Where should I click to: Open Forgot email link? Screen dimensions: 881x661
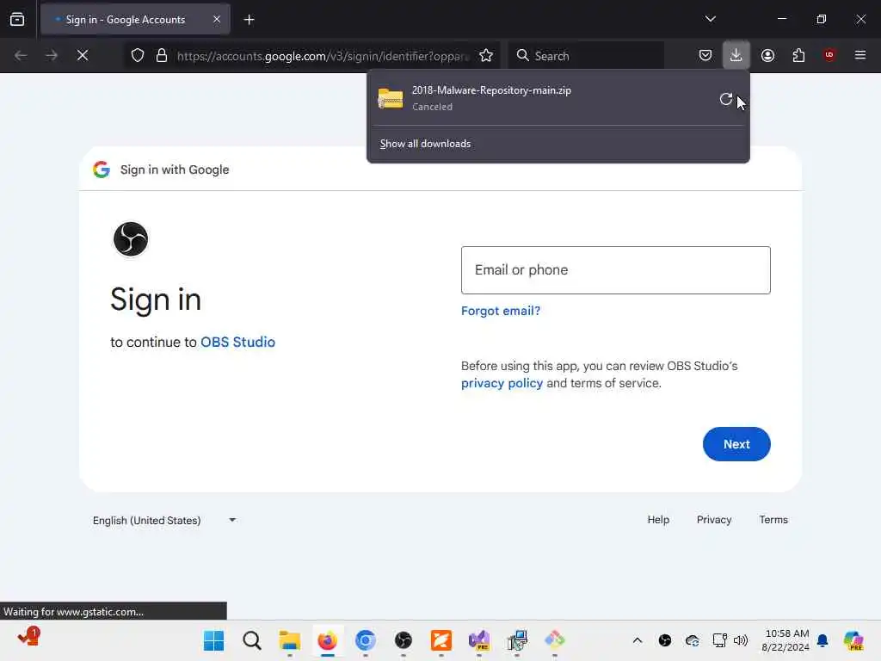click(x=501, y=311)
